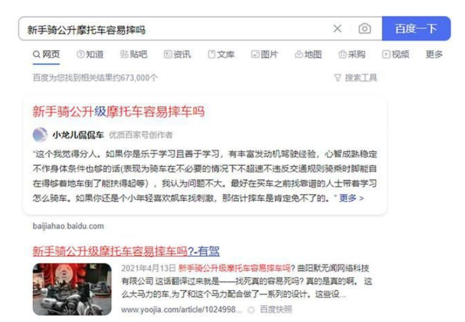465x322 pixels.
Task: Open the featured result title 新手骑公升级摩托车容易摔车吗
Action: (118, 111)
